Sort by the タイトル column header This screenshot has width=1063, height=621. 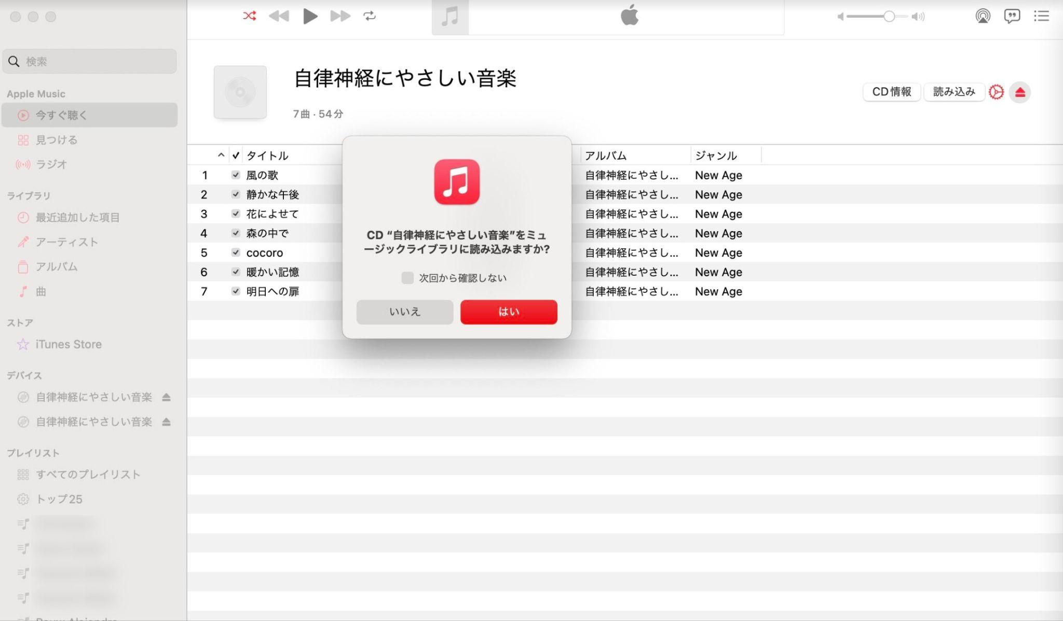tap(267, 156)
